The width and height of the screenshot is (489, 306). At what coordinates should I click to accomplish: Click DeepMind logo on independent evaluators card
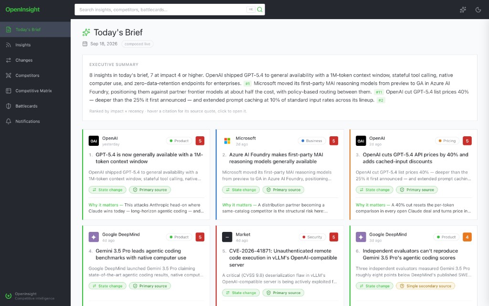[x=361, y=237]
